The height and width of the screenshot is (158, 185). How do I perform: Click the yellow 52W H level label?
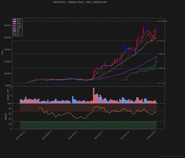[162, 21]
